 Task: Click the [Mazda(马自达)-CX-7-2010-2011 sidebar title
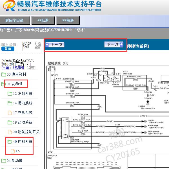[x=17, y=63]
